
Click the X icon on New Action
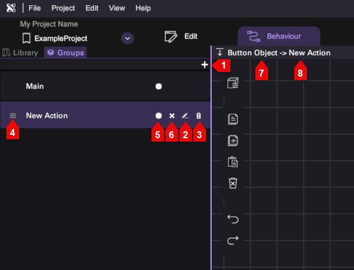(172, 116)
